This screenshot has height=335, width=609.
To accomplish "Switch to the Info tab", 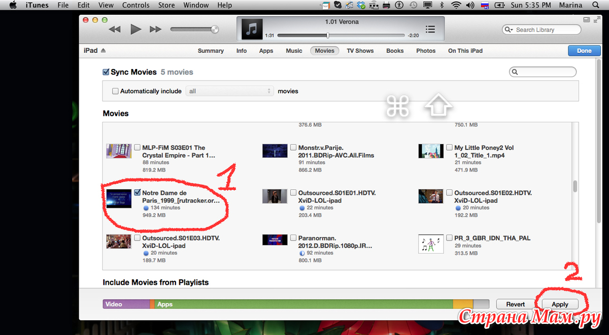I will point(242,51).
